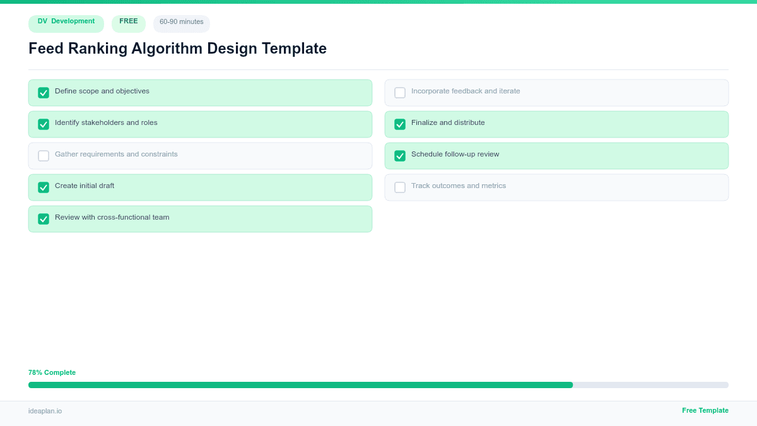Select the DV Development category badge
Screen dimensions: 757x426
66,23
